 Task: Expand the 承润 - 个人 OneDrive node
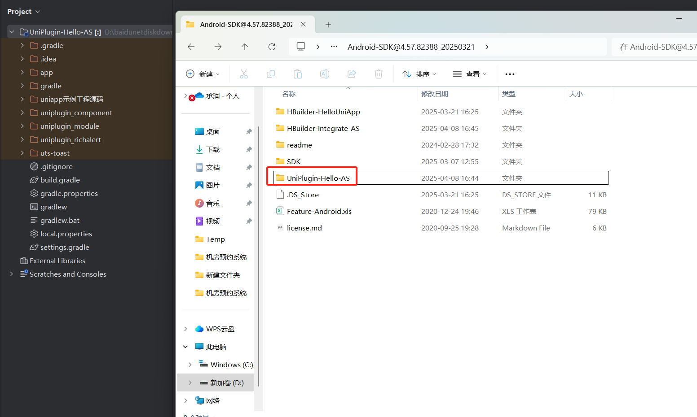[x=185, y=96]
